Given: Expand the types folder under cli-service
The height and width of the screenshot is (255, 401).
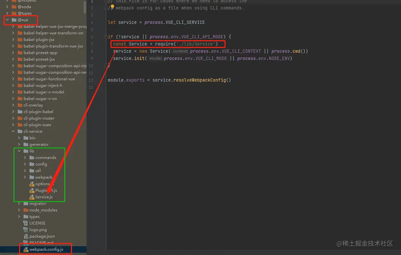Looking at the screenshot, I should pos(19,217).
